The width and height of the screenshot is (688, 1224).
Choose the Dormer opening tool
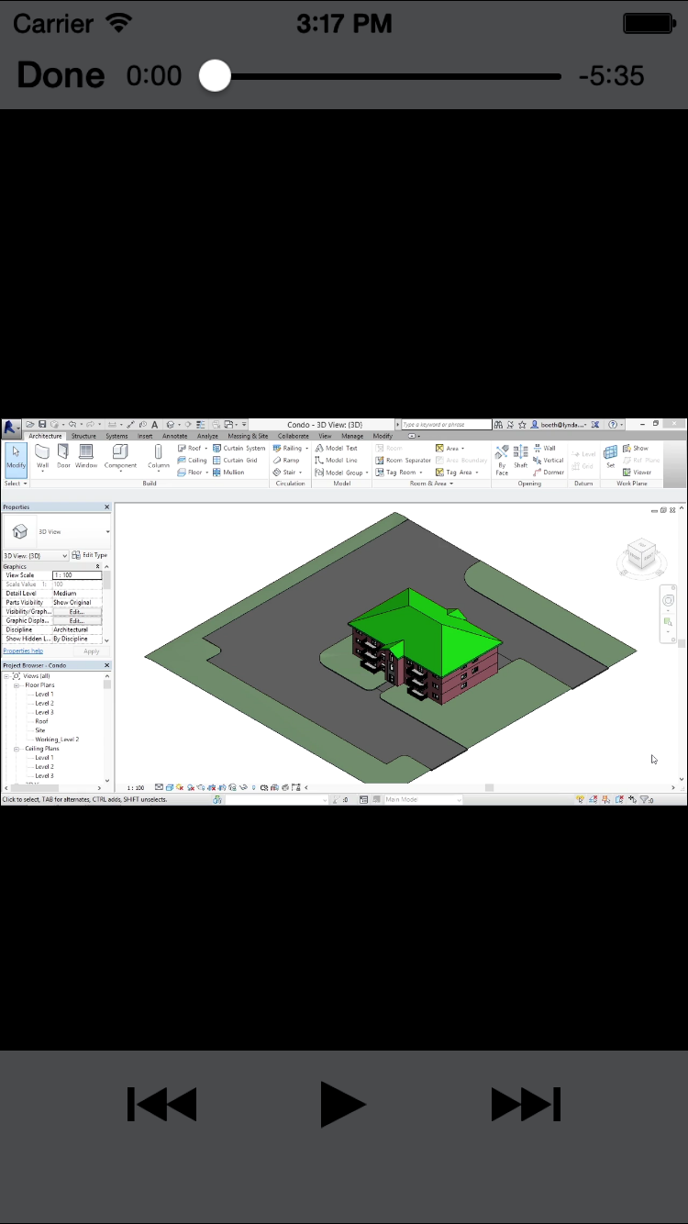pyautogui.click(x=549, y=472)
